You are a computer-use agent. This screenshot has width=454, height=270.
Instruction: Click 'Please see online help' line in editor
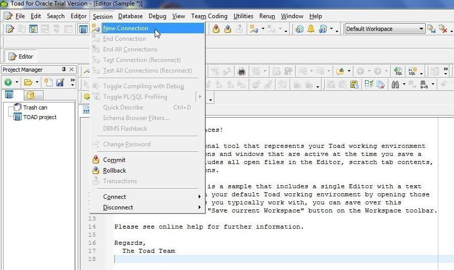point(209,227)
